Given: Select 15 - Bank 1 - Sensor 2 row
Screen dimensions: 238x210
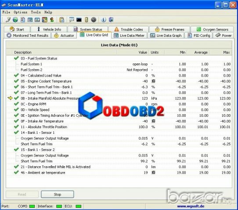Looking at the screenshot, I should (x=119, y=150).
